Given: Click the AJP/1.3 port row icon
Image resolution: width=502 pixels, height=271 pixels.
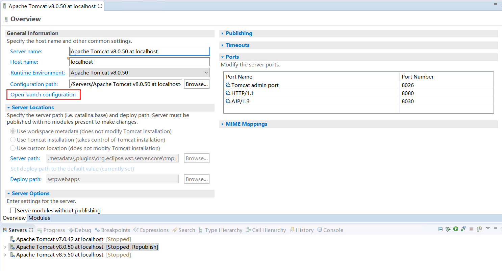Looking at the screenshot, I should (228, 101).
